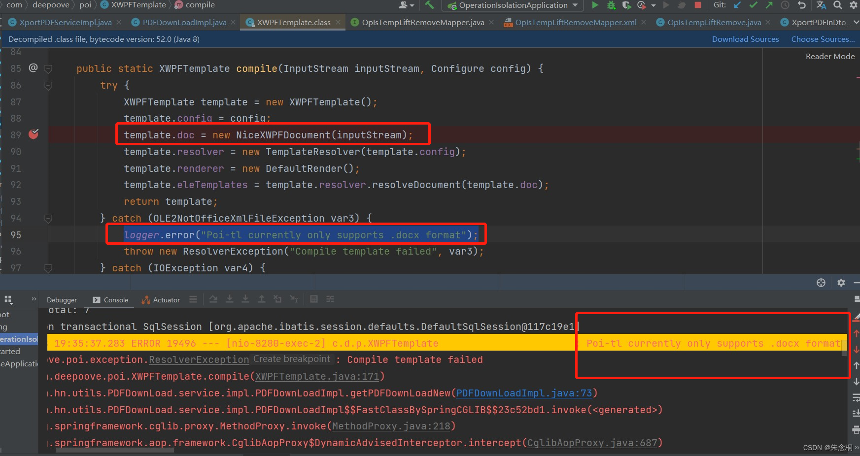This screenshot has height=456, width=860.
Task: Click Evaluate Expression calculator icon
Action: 314,299
